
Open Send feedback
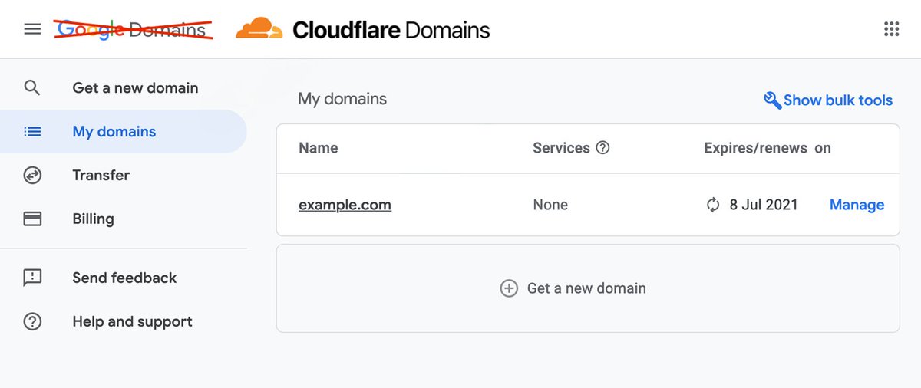point(124,278)
